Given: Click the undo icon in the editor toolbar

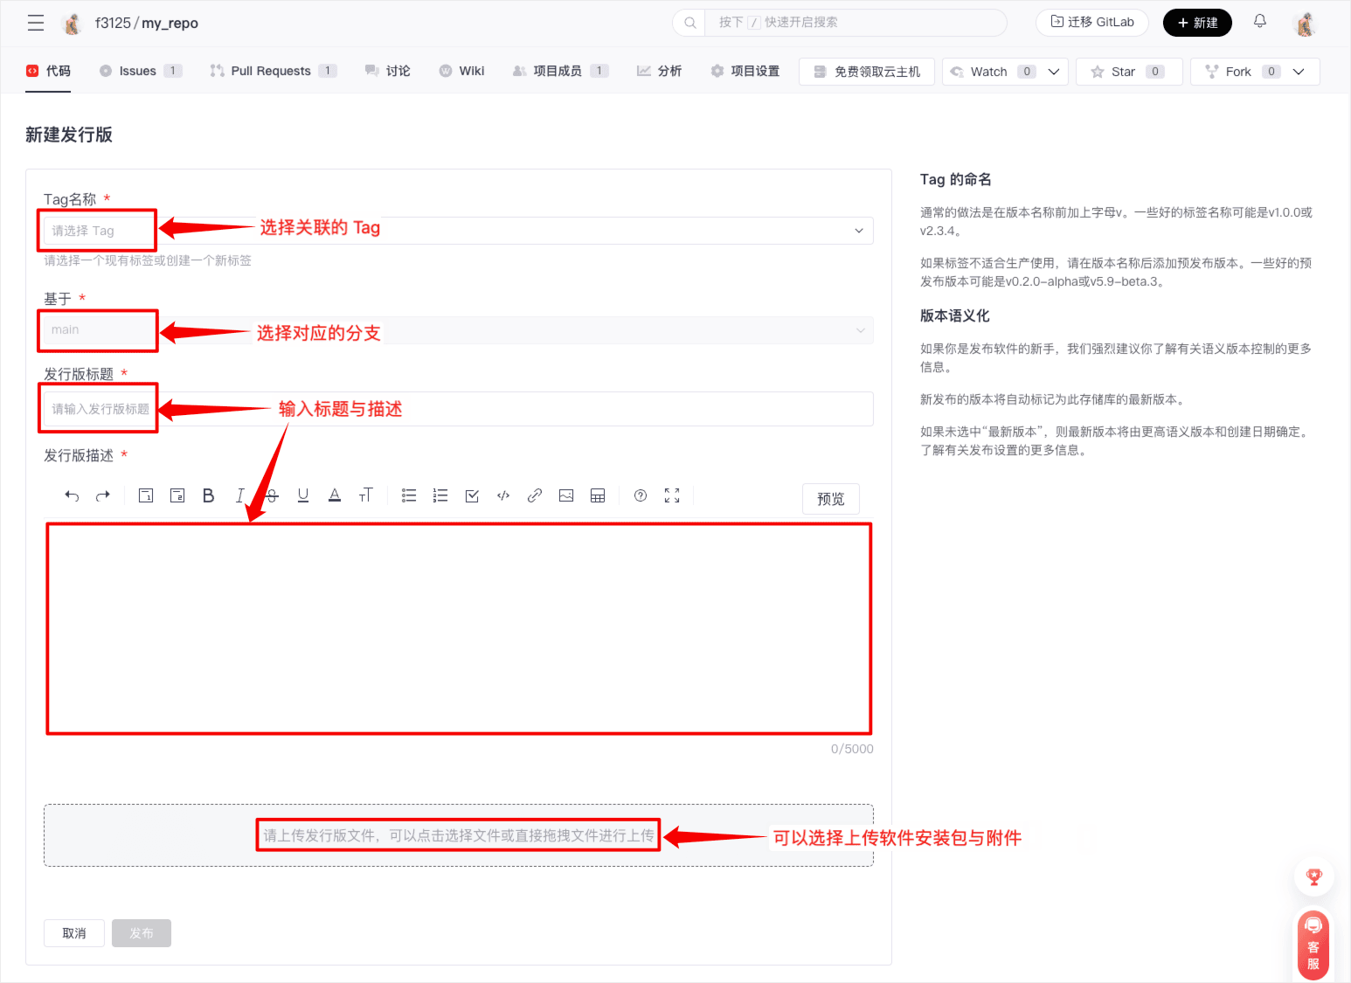Looking at the screenshot, I should click(x=72, y=496).
